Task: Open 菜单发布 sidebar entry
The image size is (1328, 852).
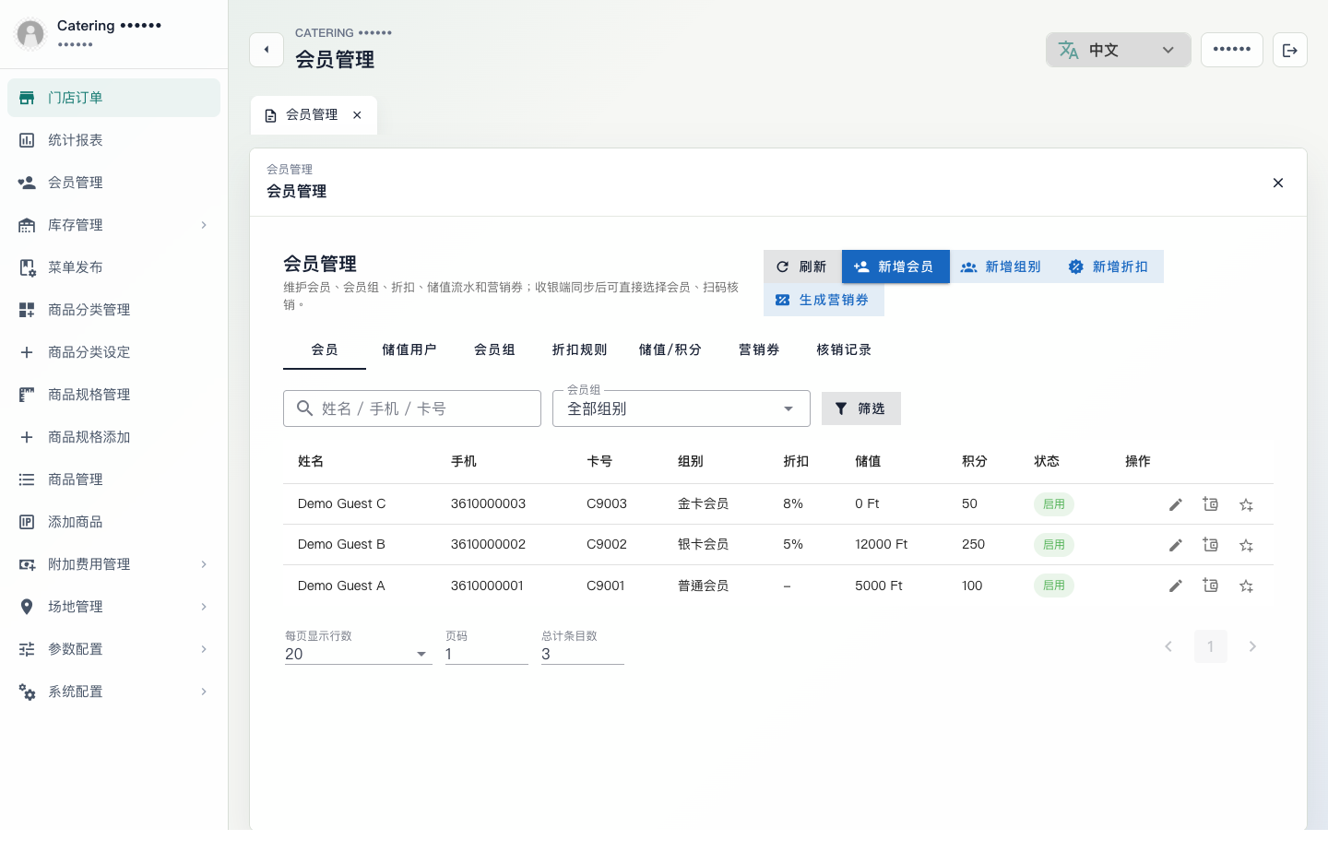Action: tap(113, 267)
